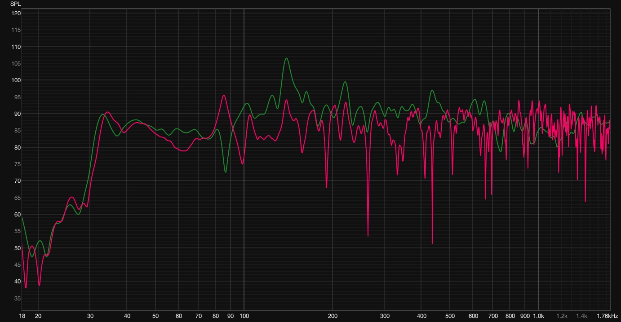Screen dimensions: 621x322
Task: Click pink trace dip bottom near 190 Hz
Action: tap(327, 187)
